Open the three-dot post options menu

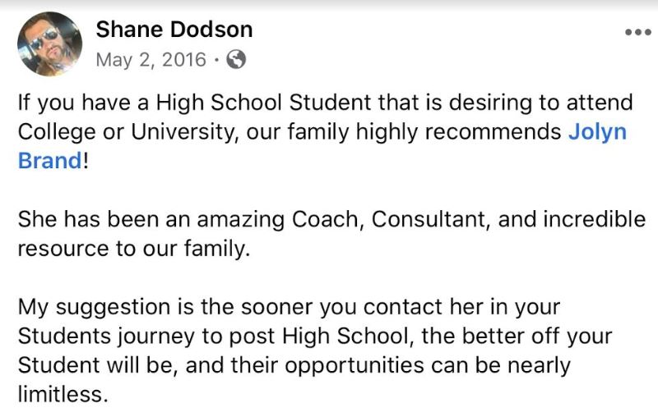[x=638, y=32]
